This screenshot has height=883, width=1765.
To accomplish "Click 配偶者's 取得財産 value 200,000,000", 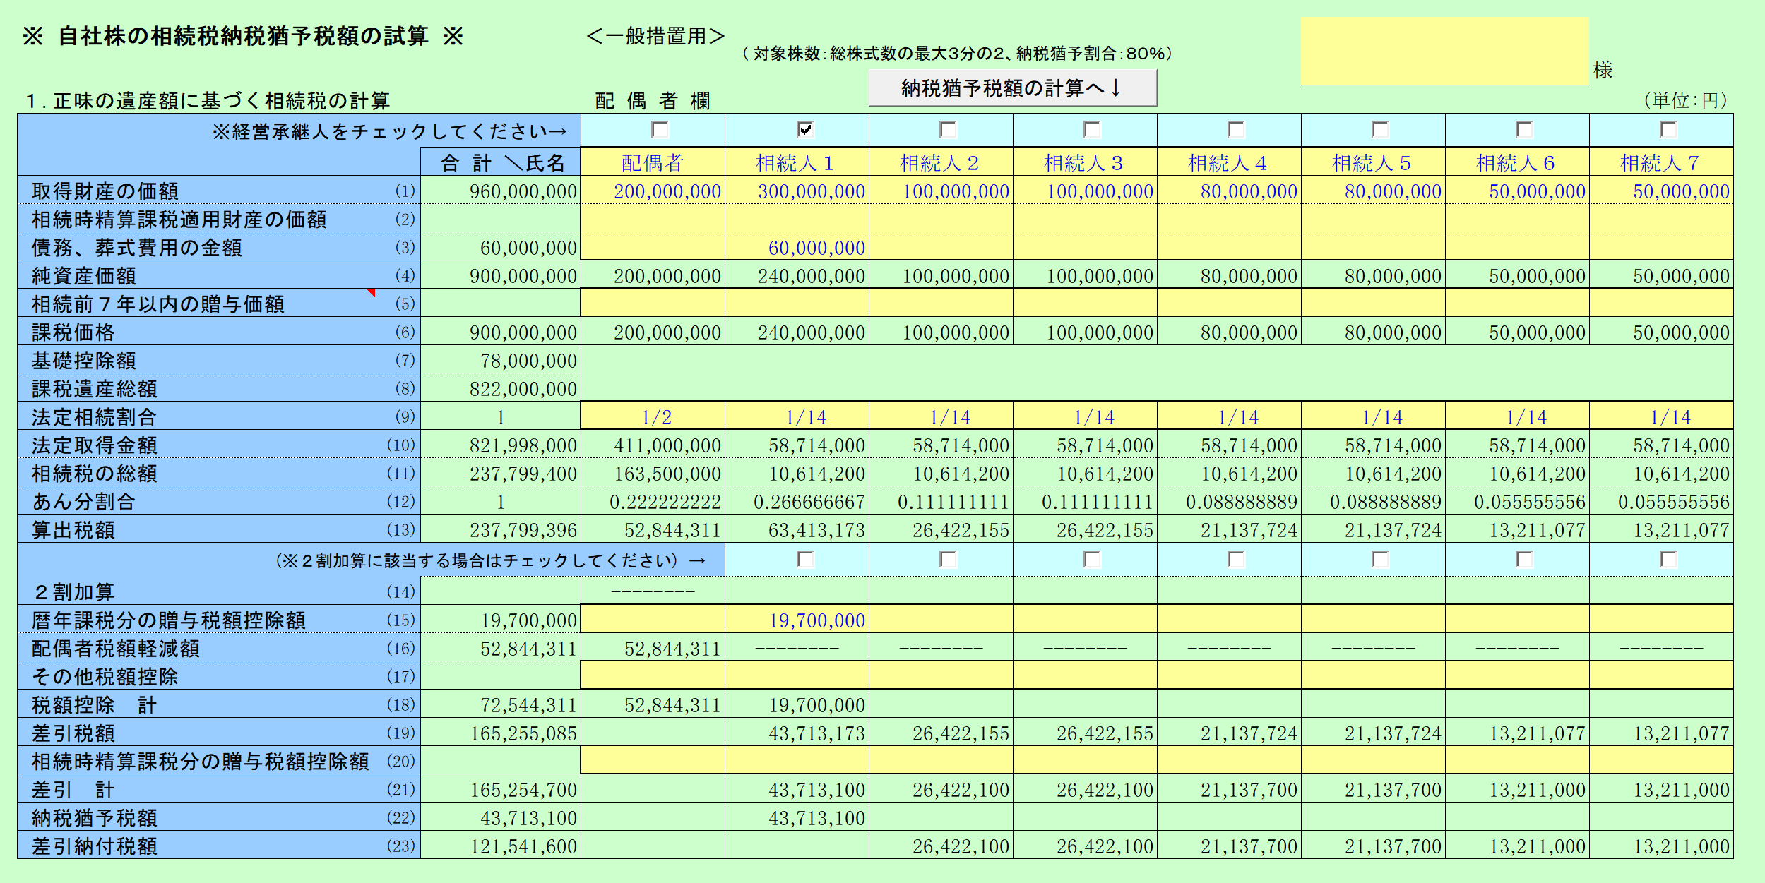I will [x=653, y=190].
